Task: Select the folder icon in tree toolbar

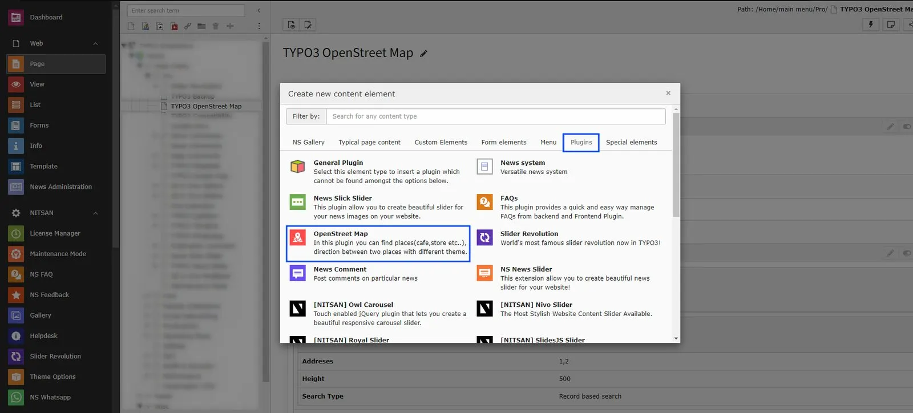Action: pyautogui.click(x=201, y=26)
